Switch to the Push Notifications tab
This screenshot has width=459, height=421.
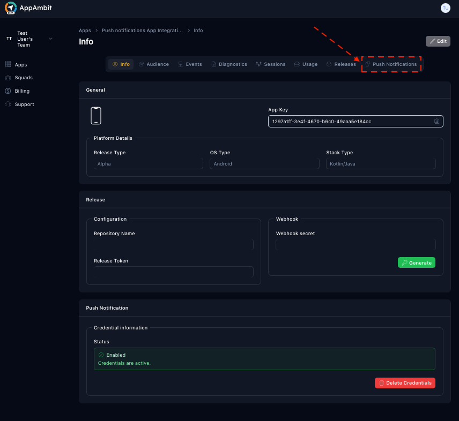(391, 64)
